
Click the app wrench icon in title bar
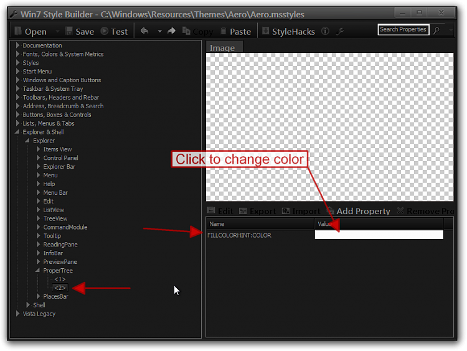click(x=14, y=14)
